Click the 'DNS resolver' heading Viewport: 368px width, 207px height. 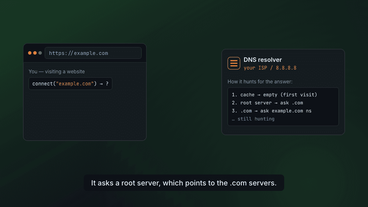[263, 60]
